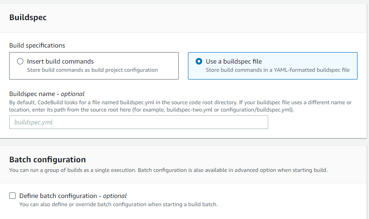This screenshot has height=219, width=369.
Task: Click the 'Build specifications' field label
Action: (37, 45)
